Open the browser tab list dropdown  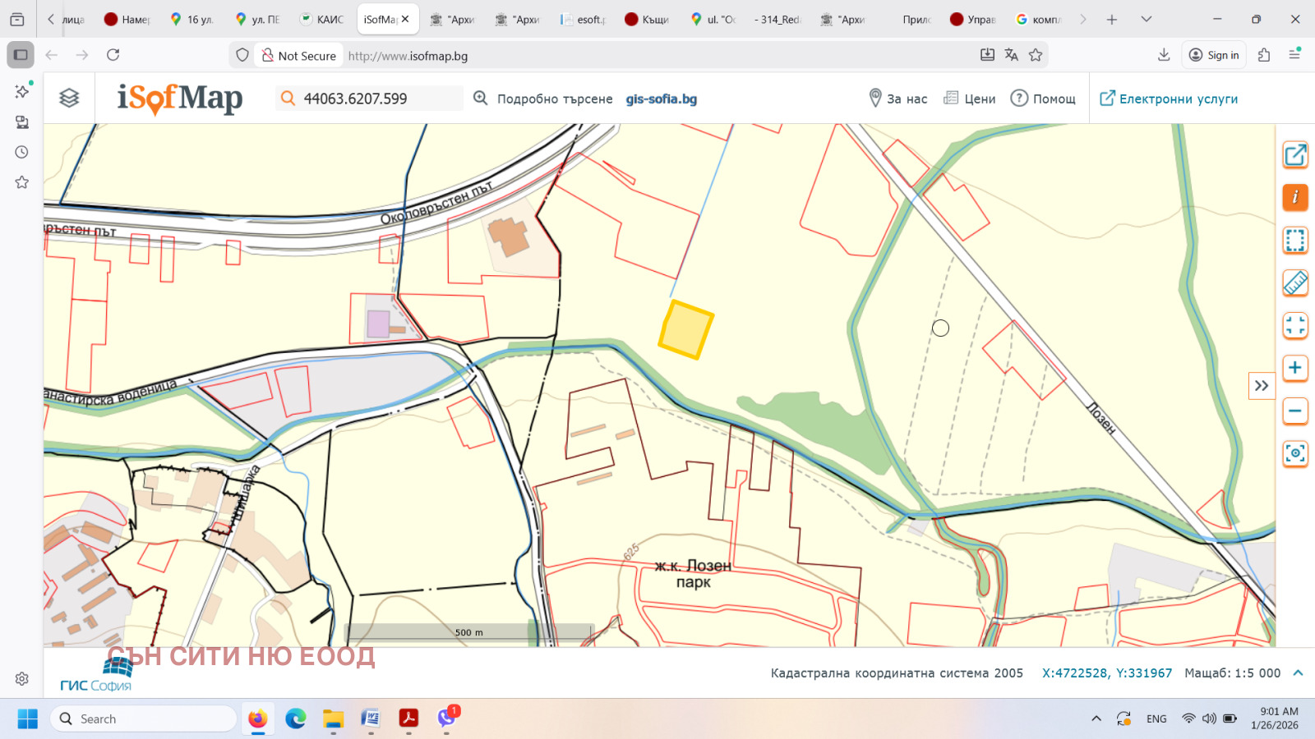pyautogui.click(x=1146, y=17)
